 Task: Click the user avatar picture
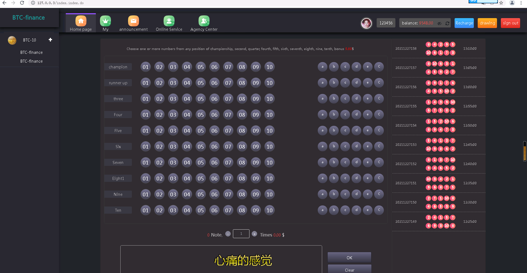pos(366,23)
